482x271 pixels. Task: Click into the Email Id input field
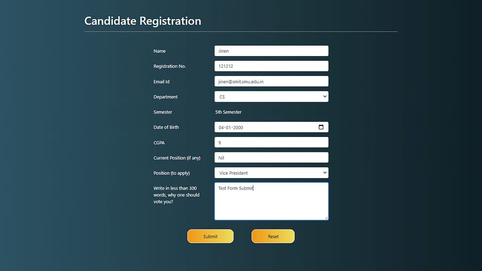click(x=271, y=81)
